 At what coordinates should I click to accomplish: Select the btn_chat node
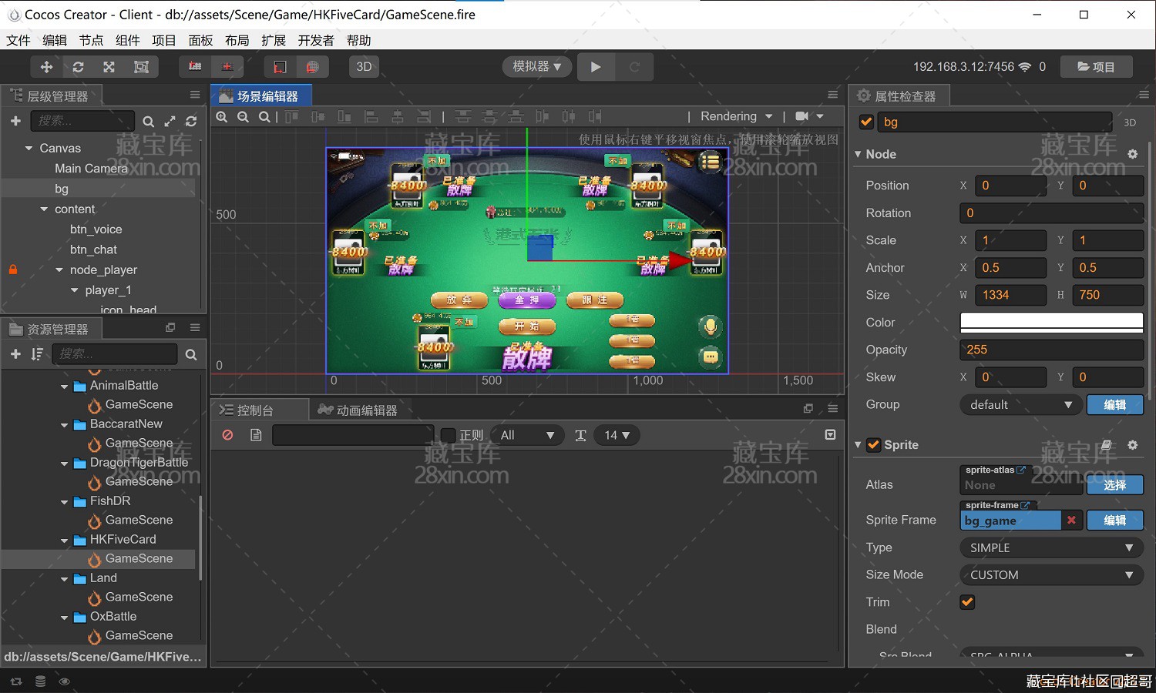coord(93,249)
